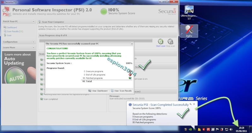The height and width of the screenshot is (133, 252).
Task: Click the scan progress bar
Action: [96, 40]
